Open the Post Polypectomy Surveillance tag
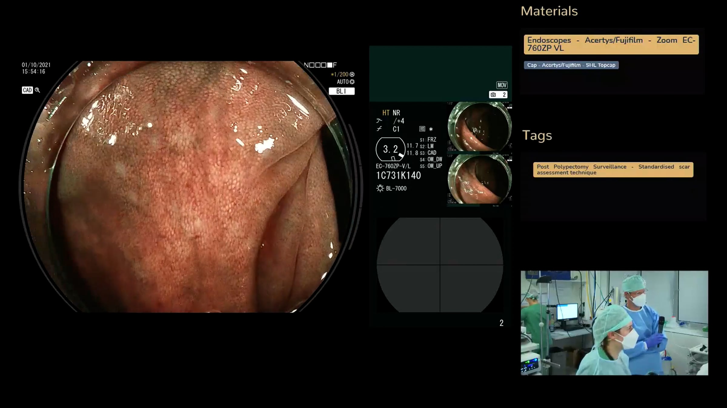This screenshot has height=408, width=727. coord(613,170)
